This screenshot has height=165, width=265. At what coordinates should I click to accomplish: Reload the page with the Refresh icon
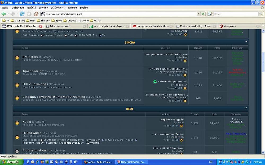(x=22, y=14)
